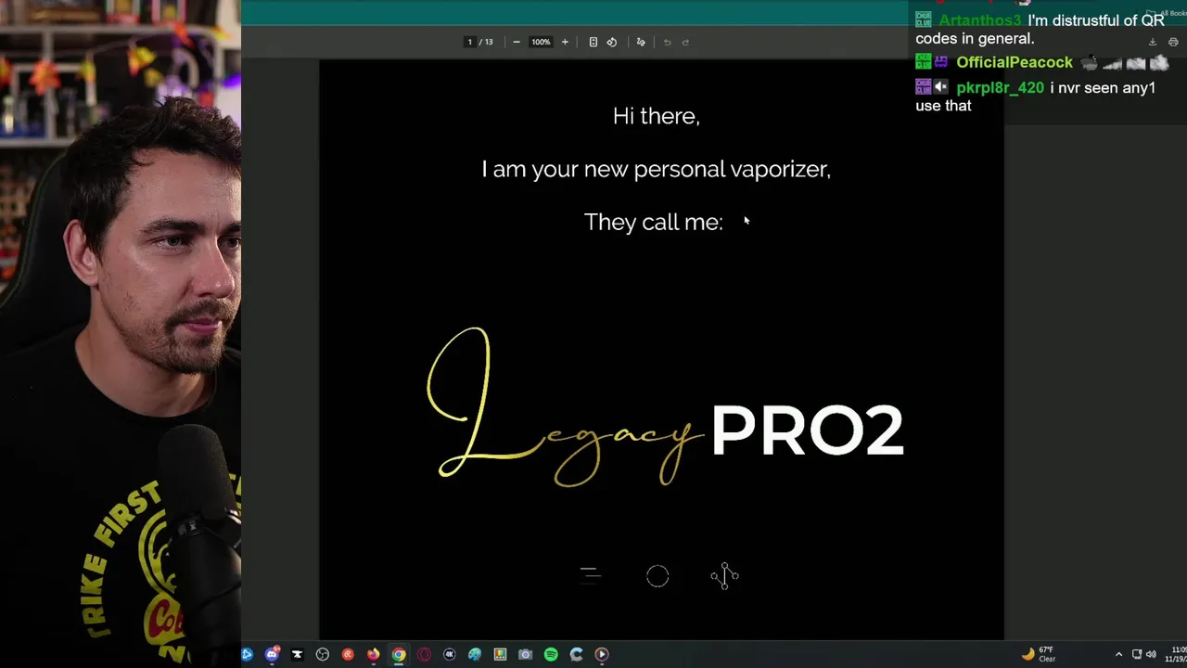Click the 100% zoom level field
This screenshot has height=668, width=1187.
tap(541, 42)
